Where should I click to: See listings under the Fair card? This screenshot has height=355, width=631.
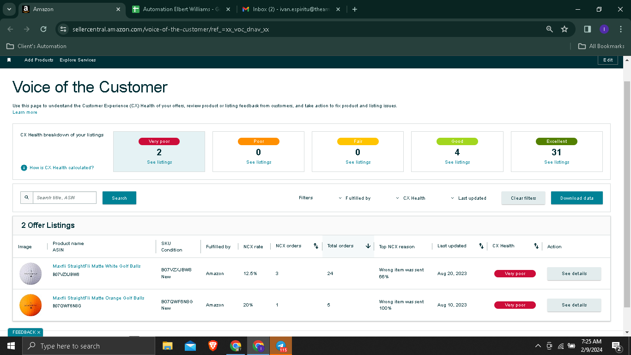pos(358,162)
